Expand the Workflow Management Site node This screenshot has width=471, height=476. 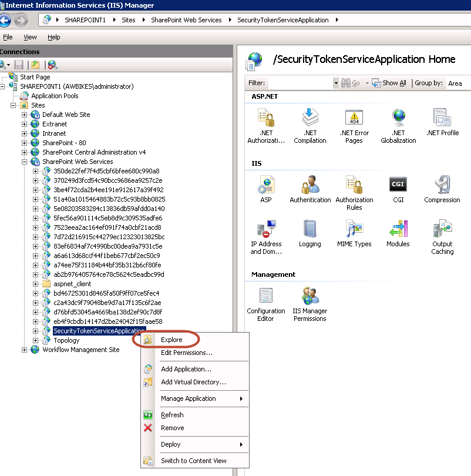coord(24,350)
